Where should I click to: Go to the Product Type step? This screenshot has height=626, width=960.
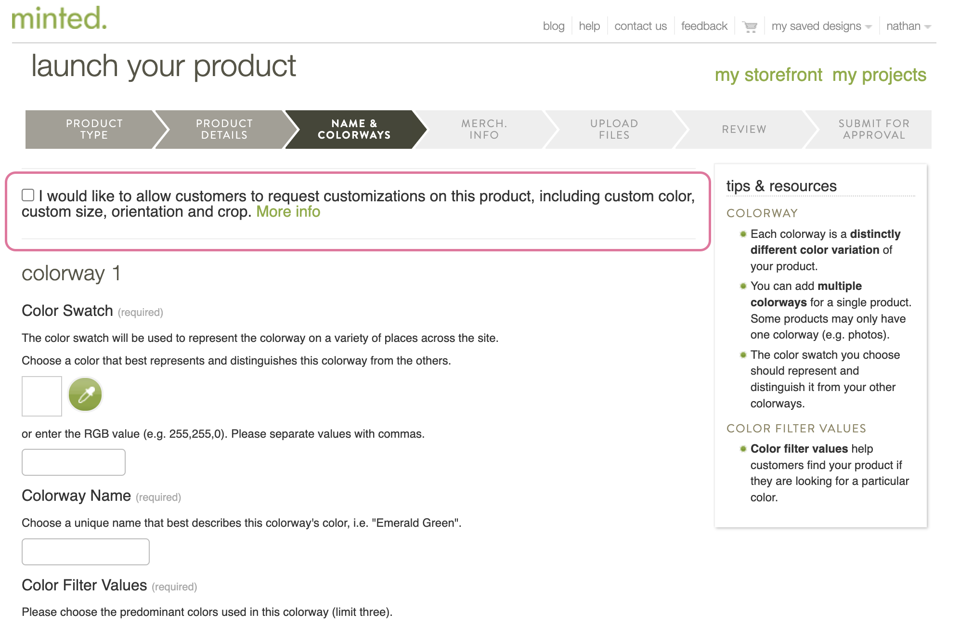(94, 129)
